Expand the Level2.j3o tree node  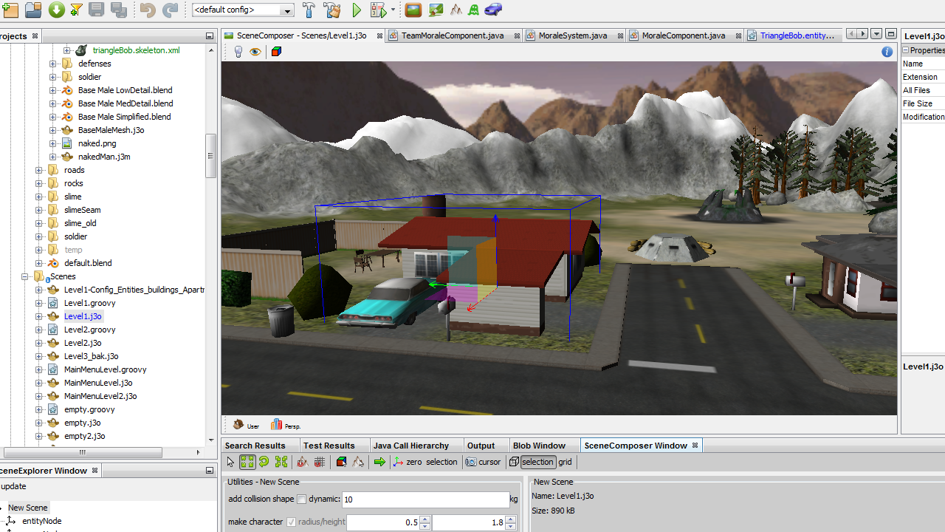(39, 343)
